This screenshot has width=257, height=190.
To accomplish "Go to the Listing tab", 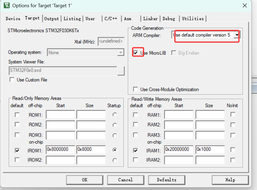I will pos(72,19).
